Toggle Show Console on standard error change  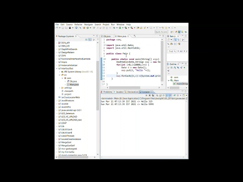[170, 95]
